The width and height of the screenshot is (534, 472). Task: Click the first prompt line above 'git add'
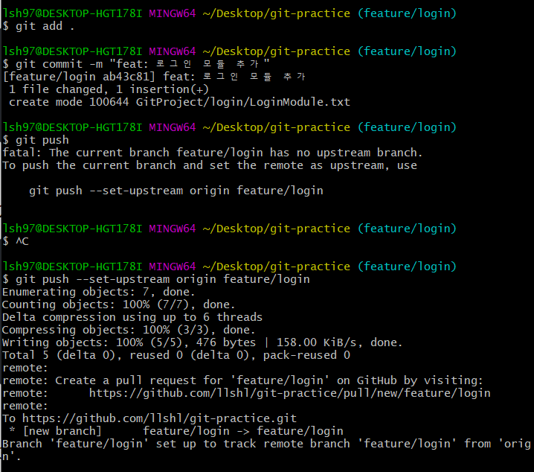(229, 13)
